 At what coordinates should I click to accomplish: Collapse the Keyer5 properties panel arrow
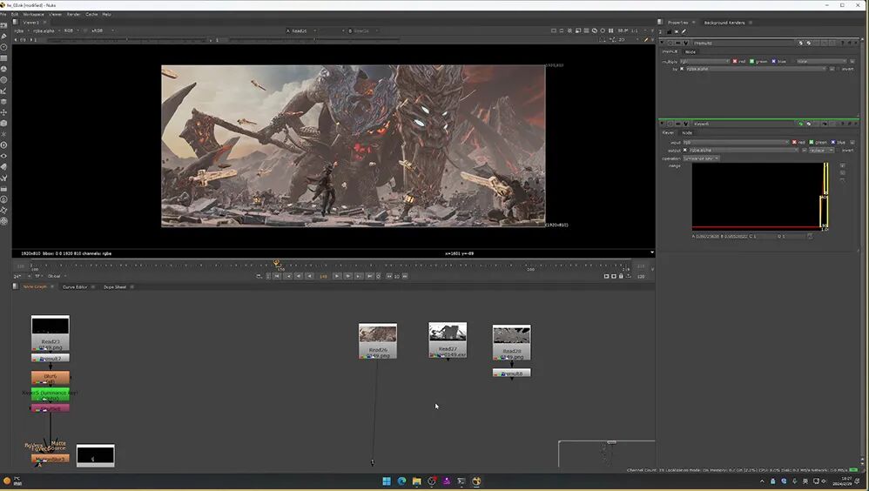pos(662,124)
